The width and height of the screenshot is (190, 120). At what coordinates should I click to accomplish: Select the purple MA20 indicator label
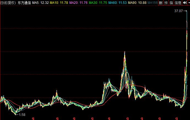point(78,3)
